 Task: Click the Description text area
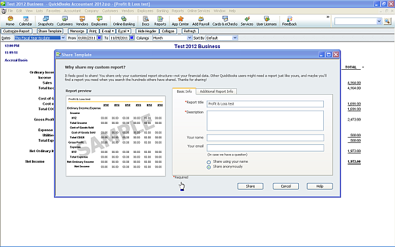click(x=265, y=121)
